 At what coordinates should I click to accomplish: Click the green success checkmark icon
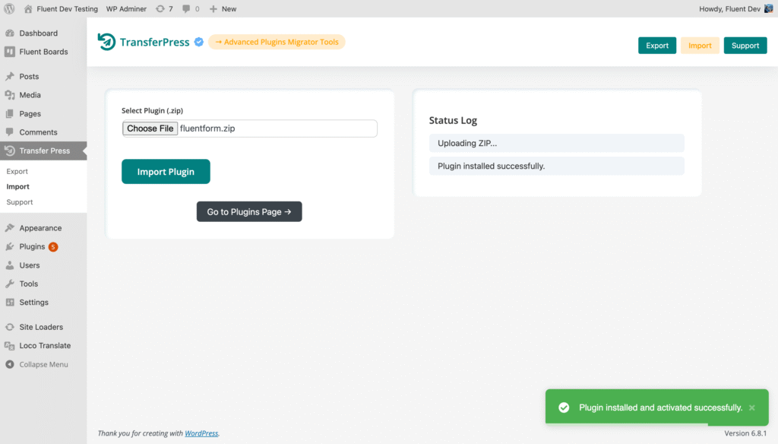coord(564,408)
